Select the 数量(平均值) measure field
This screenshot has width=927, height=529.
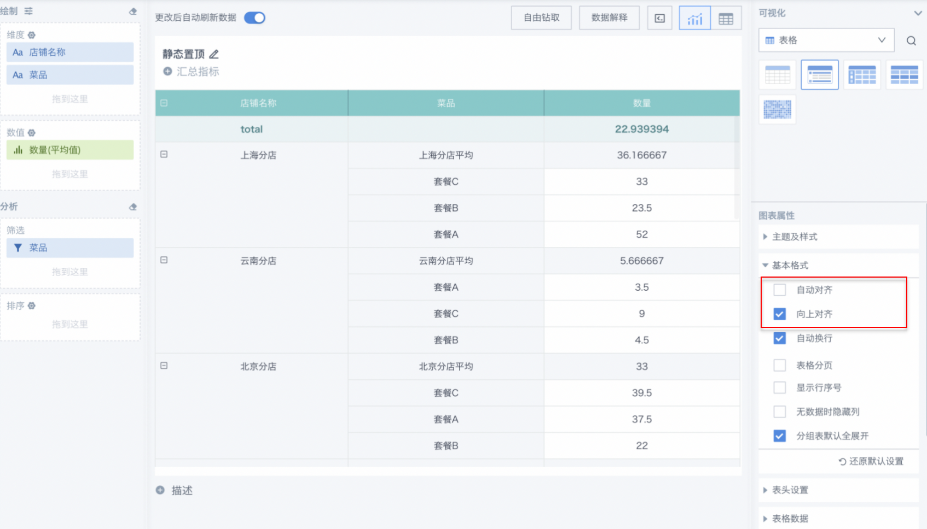click(70, 150)
